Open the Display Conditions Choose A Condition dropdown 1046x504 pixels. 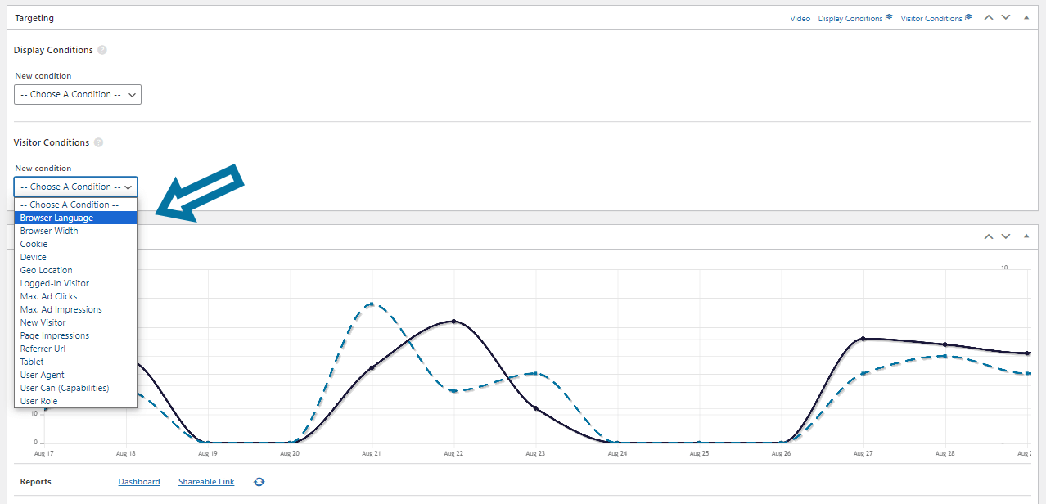click(78, 94)
